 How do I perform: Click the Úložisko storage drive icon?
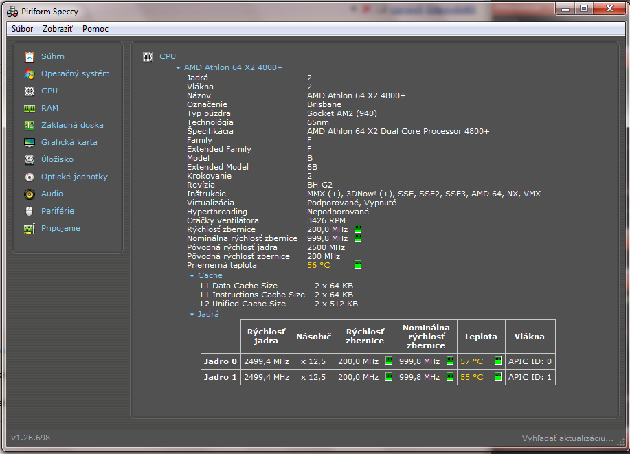30,159
